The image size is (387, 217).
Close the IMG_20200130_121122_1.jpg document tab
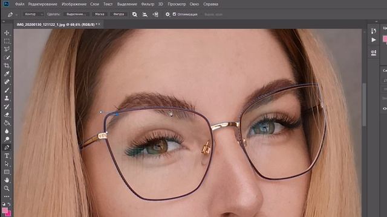(99, 24)
